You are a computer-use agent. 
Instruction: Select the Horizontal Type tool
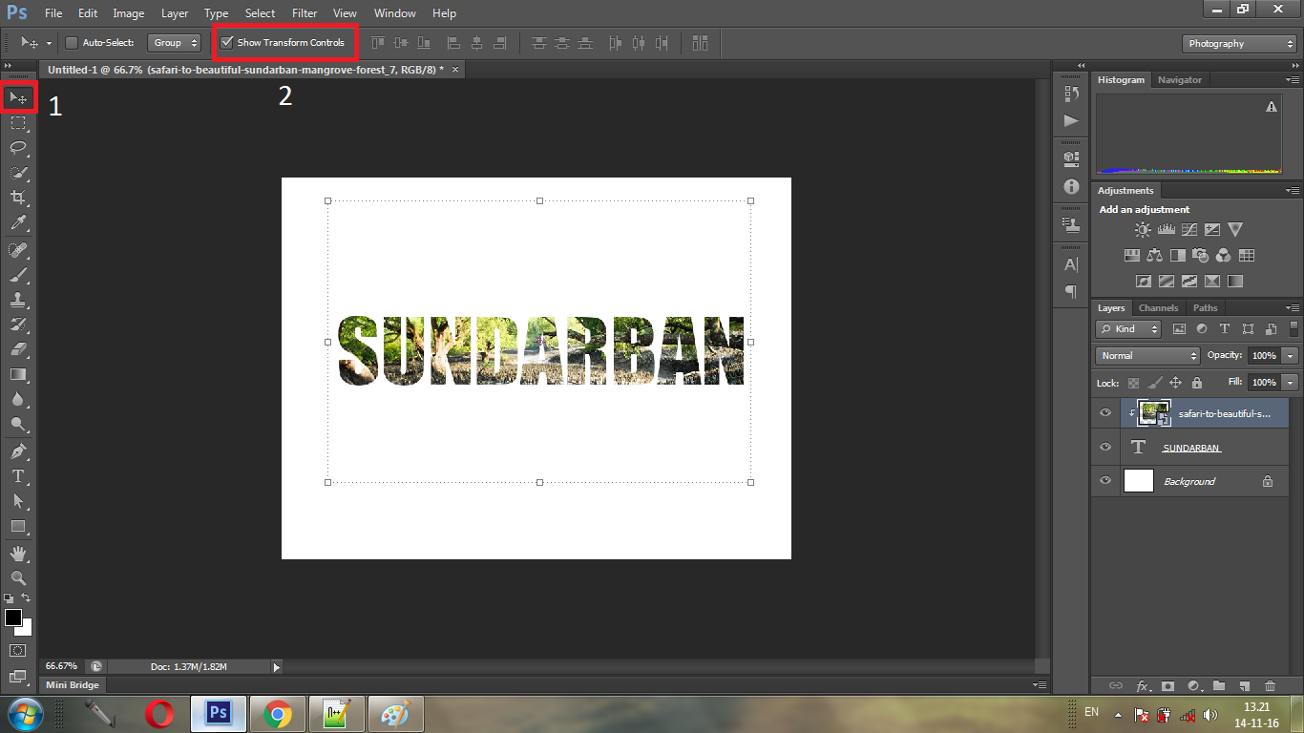(18, 475)
